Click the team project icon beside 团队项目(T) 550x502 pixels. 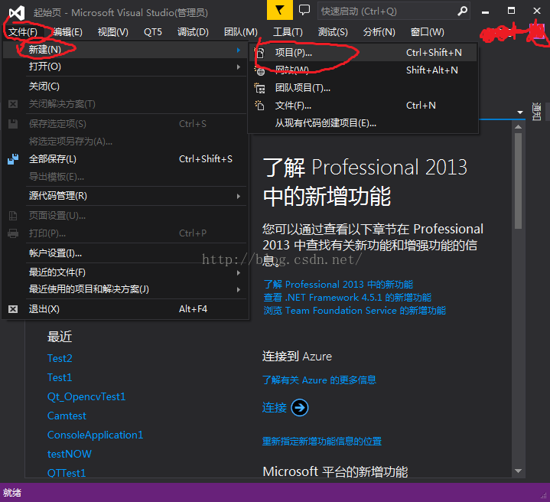point(260,88)
